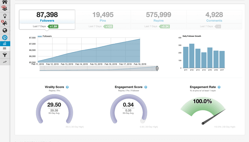This screenshot has height=142, width=249.
Task: Click the bar chart analytics icon
Action: pyautogui.click(x=5, y=44)
